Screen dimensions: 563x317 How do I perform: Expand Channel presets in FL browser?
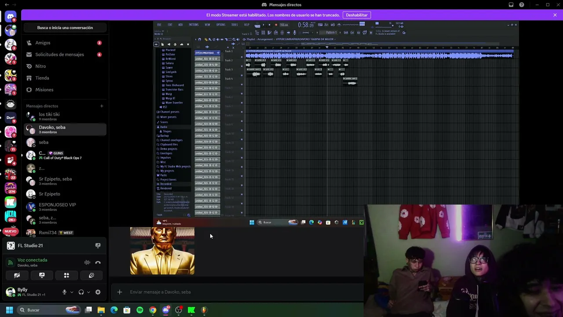(x=169, y=112)
